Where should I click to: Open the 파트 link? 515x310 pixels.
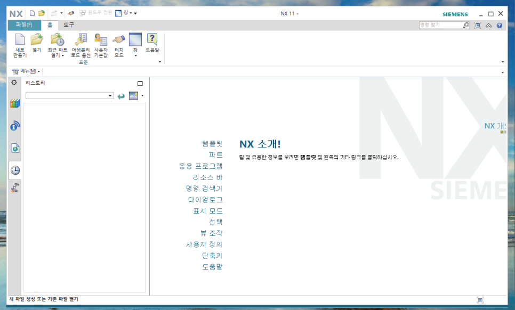(216, 155)
